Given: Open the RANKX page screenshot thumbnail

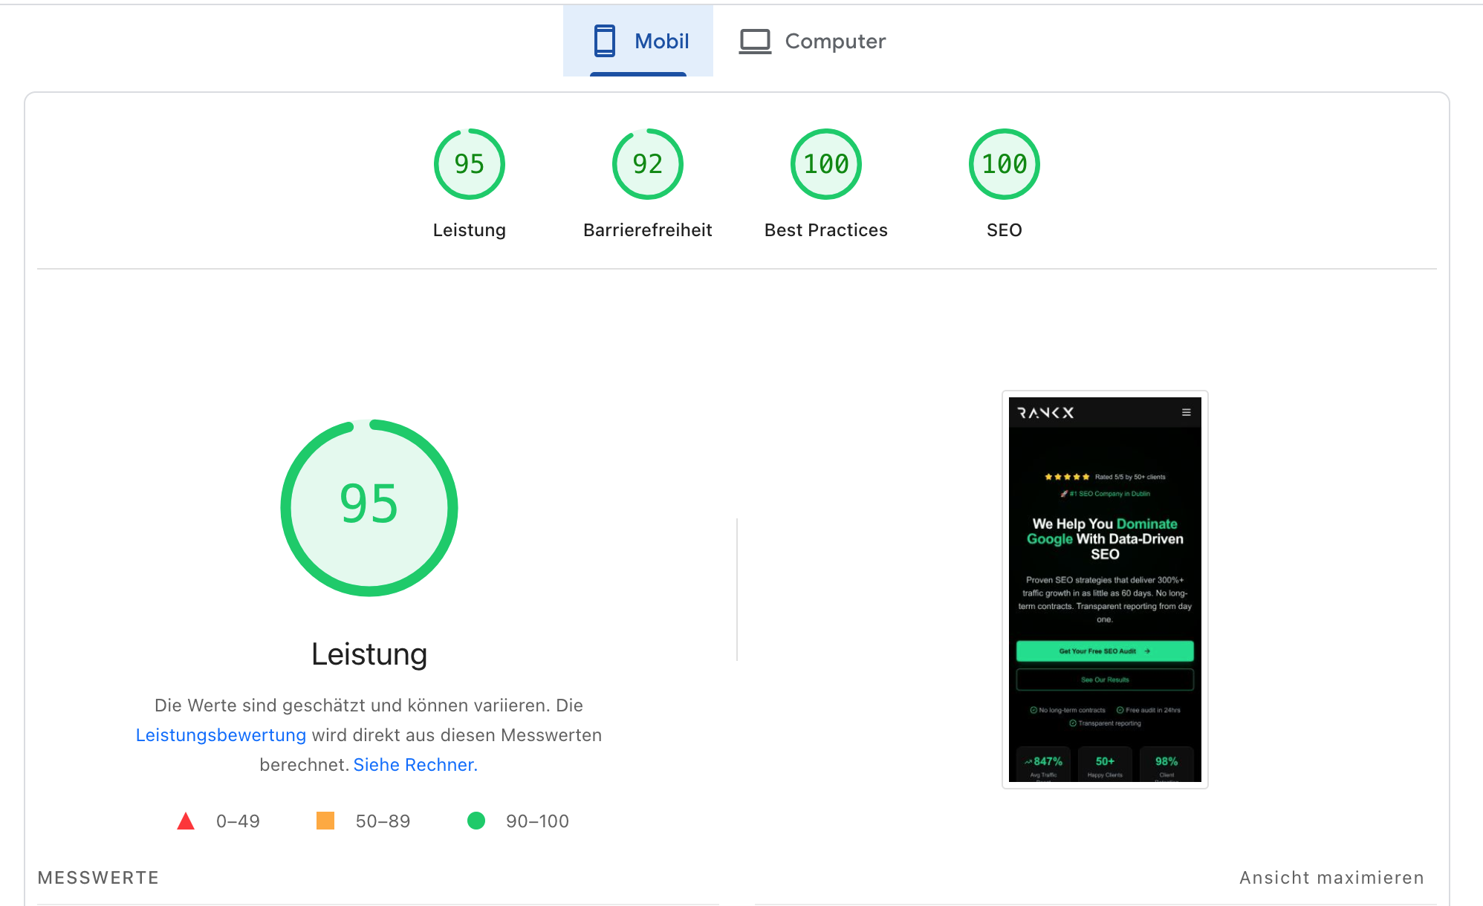Looking at the screenshot, I should (x=1105, y=590).
